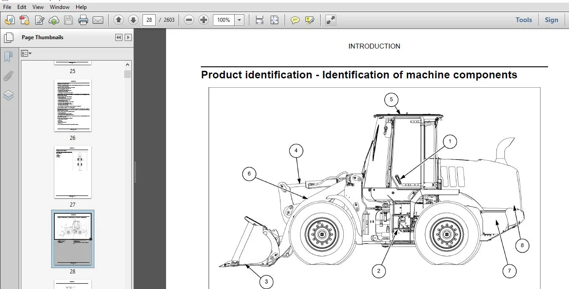Open the View menu
Viewport: 569px width, 289px height.
point(38,7)
